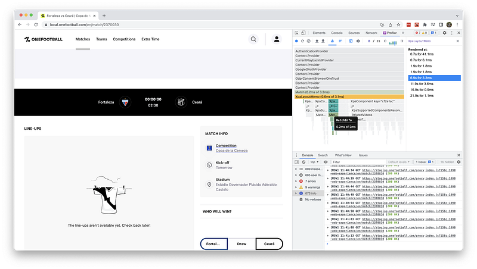Open the user account profile icon

click(277, 39)
